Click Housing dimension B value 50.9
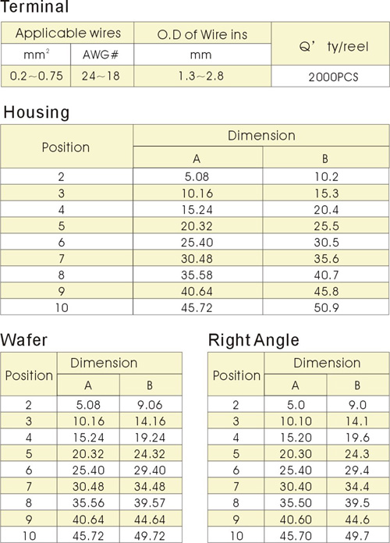390x543 pixels. (x=326, y=307)
